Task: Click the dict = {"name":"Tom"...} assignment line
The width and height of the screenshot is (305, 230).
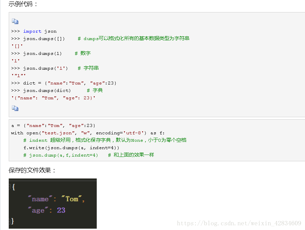Action: coord(64,83)
